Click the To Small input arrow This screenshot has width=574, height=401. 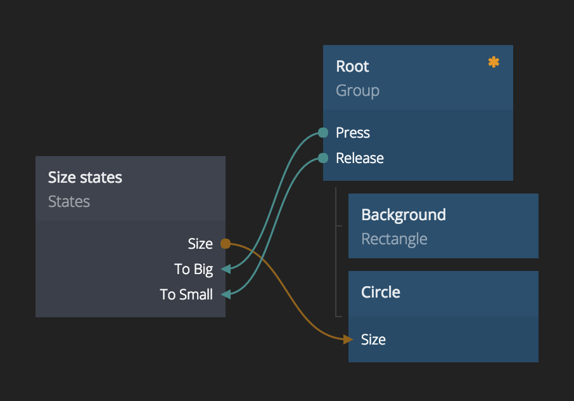pyautogui.click(x=226, y=294)
